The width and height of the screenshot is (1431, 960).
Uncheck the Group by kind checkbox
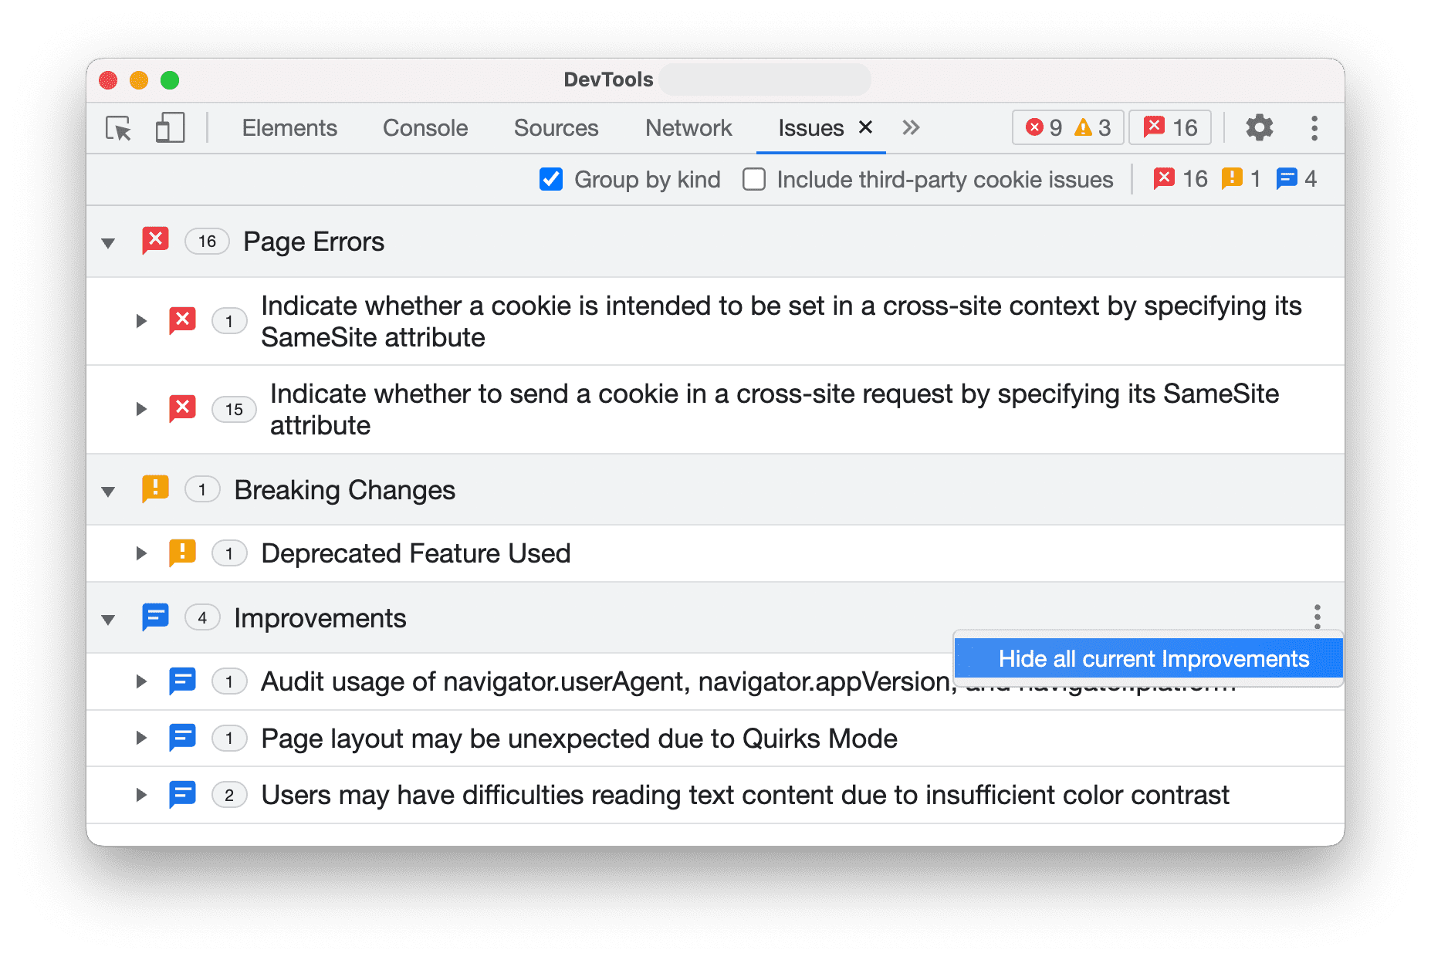pyautogui.click(x=550, y=179)
